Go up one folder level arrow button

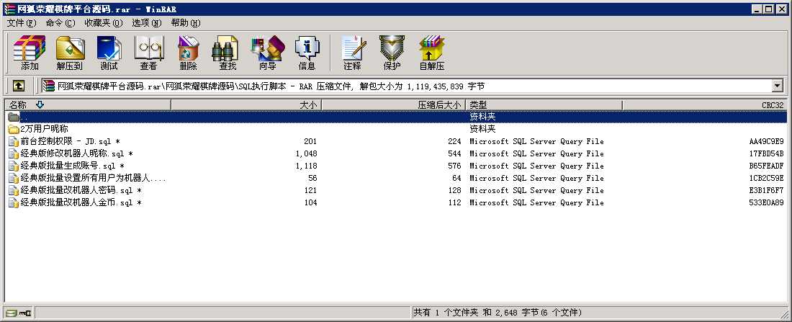(18, 86)
